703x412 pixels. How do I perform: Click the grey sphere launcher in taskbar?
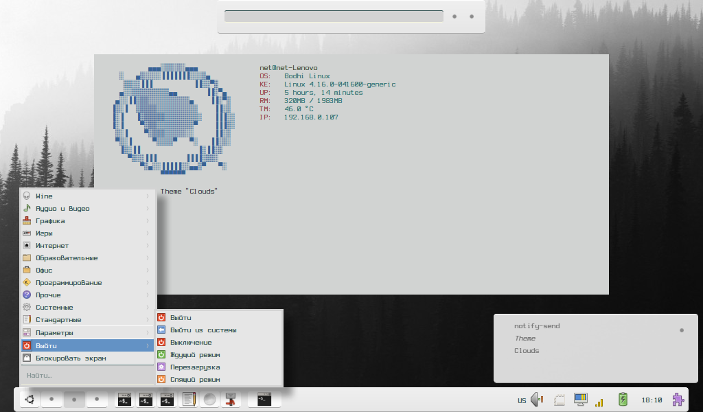click(209, 399)
